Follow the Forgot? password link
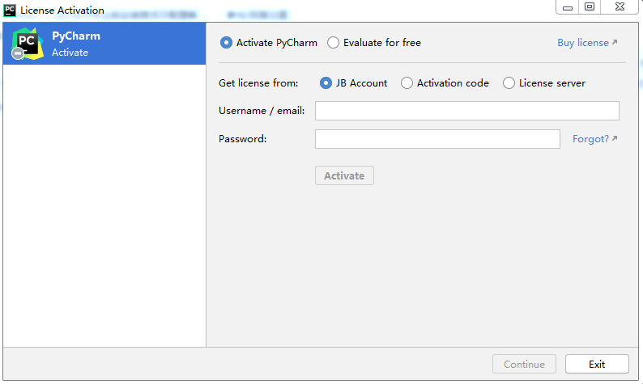The width and height of the screenshot is (643, 384). [x=594, y=139]
